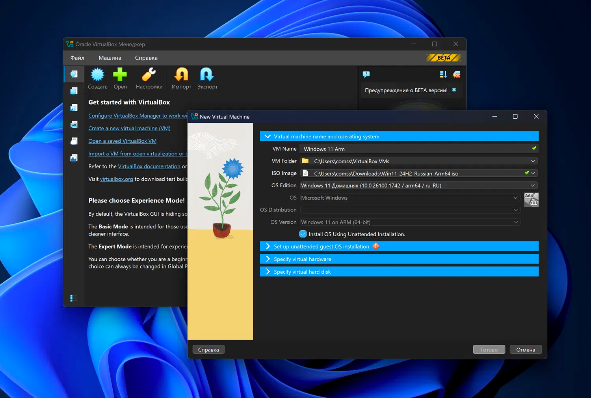Click inside the VM Name text field
591x398 pixels.
coord(414,149)
